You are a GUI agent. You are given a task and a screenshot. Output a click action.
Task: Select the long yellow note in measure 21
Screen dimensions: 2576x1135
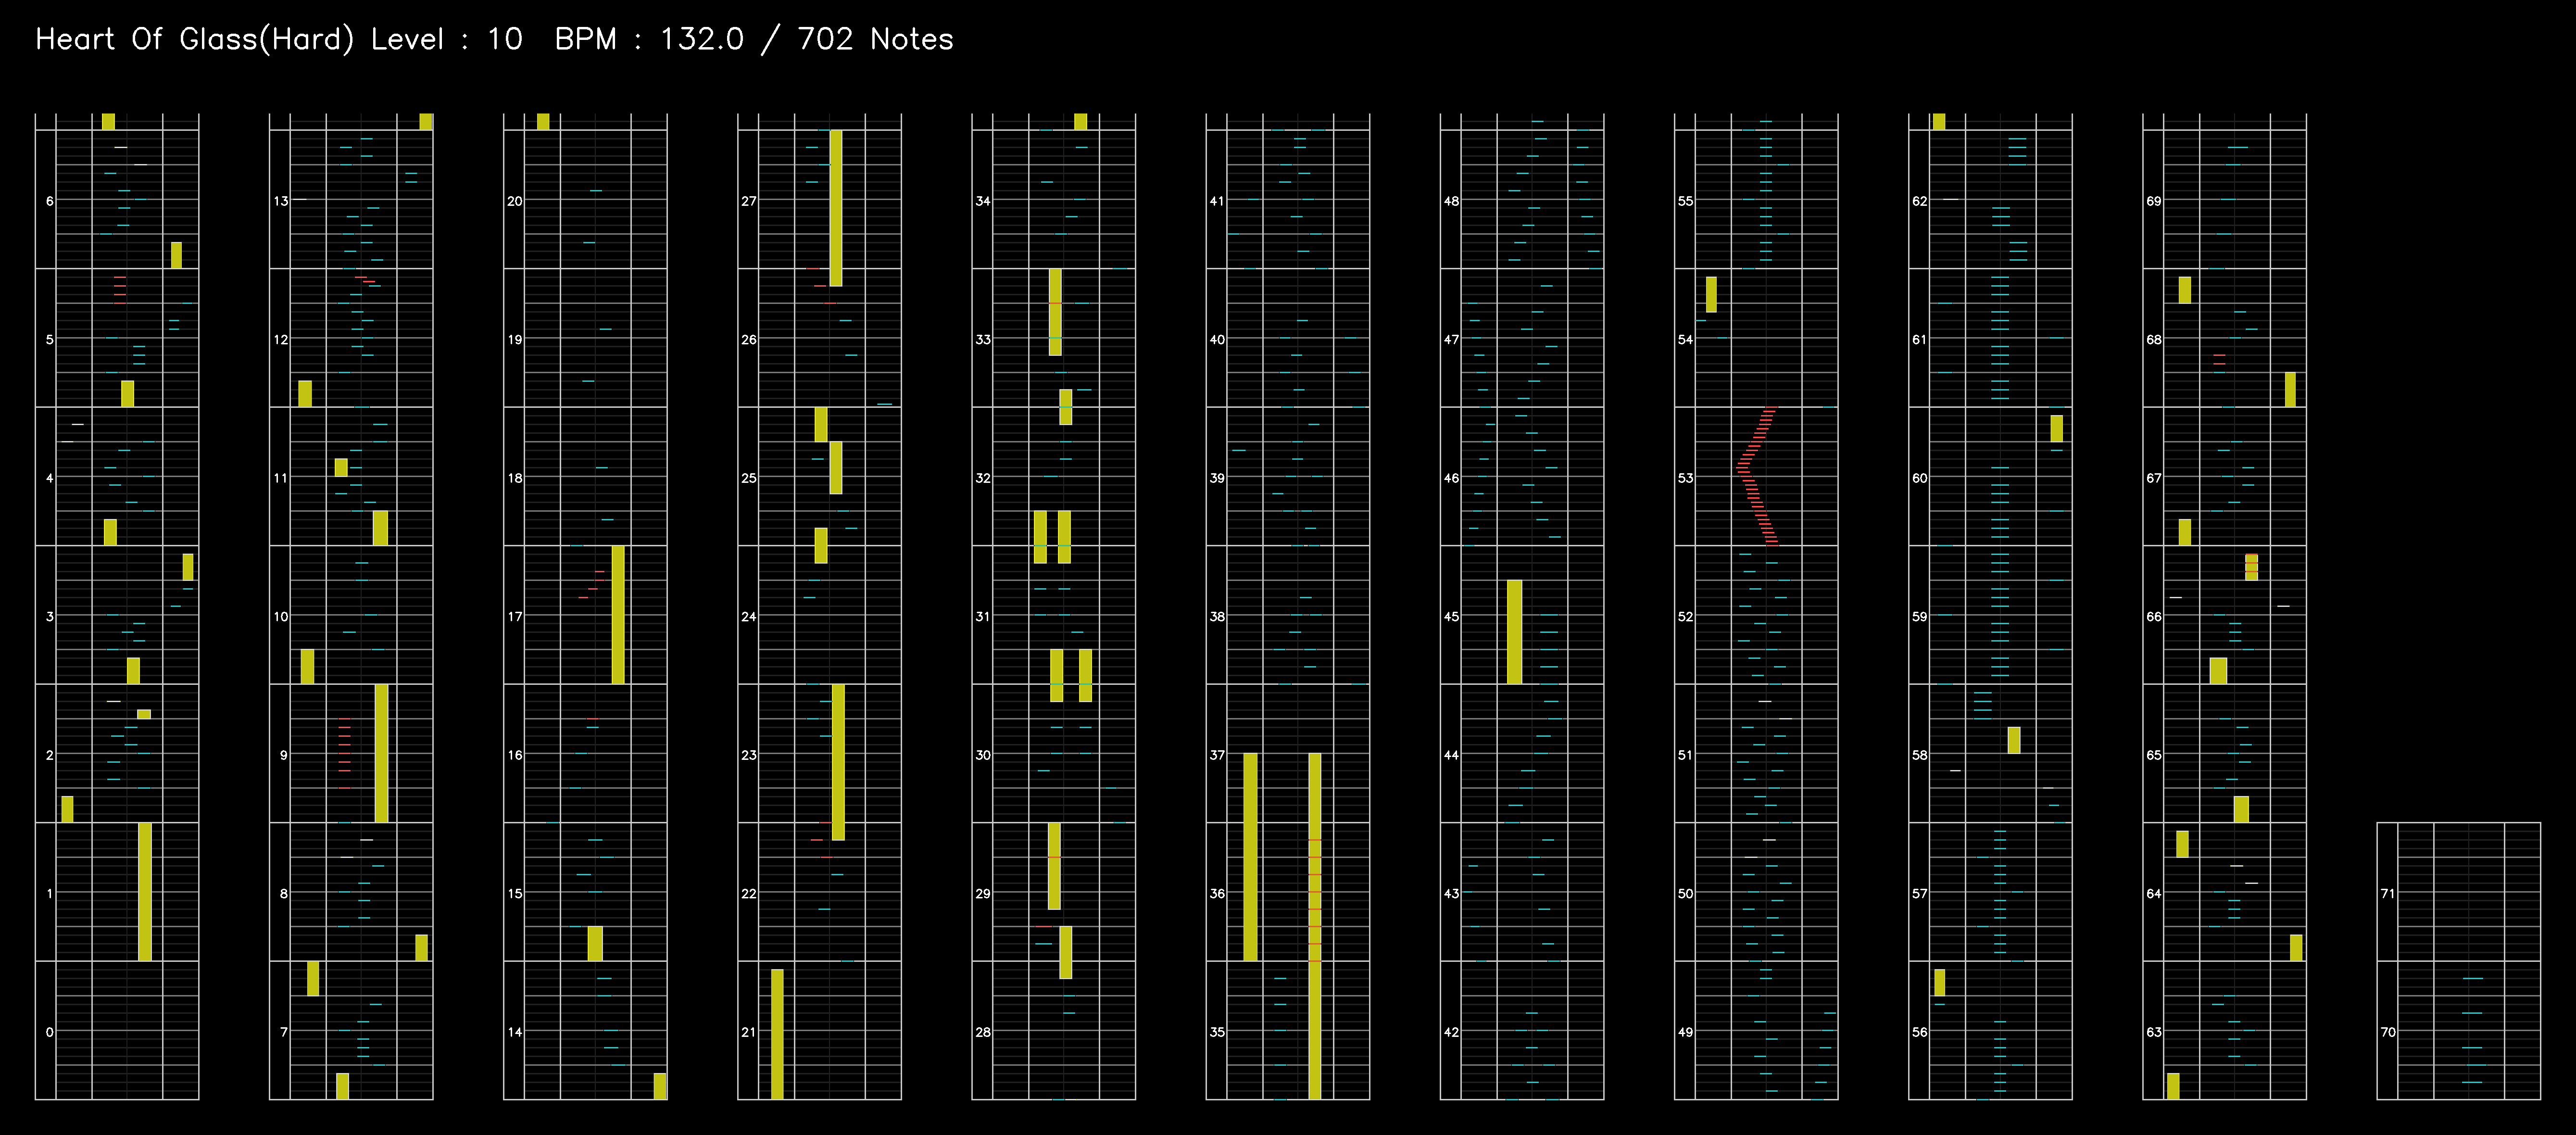pyautogui.click(x=777, y=1034)
